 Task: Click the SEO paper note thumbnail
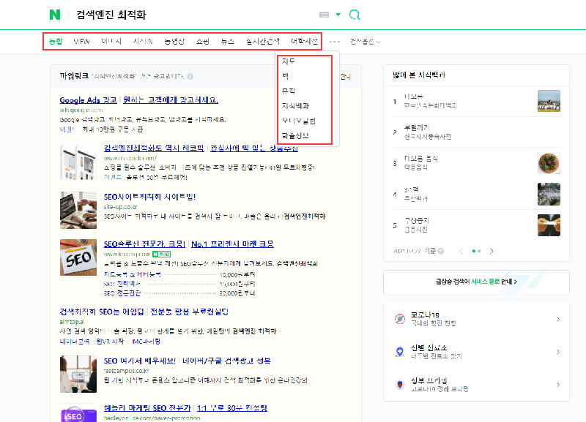tap(78, 257)
